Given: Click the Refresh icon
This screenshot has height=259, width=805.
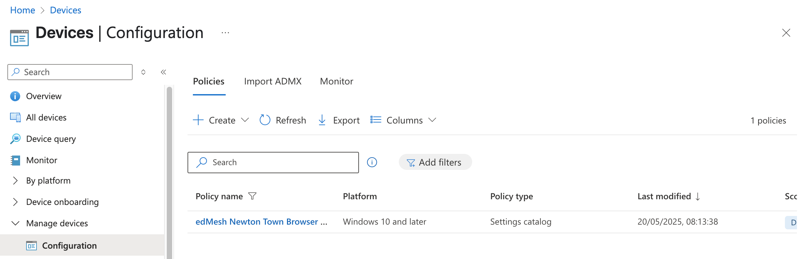Looking at the screenshot, I should click(x=265, y=120).
